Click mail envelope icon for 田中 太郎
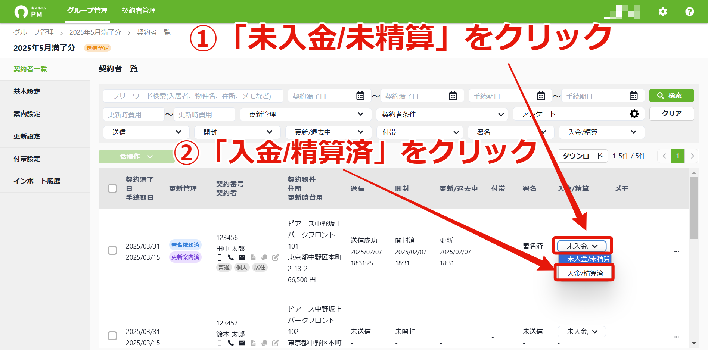708x350 pixels. [x=242, y=257]
